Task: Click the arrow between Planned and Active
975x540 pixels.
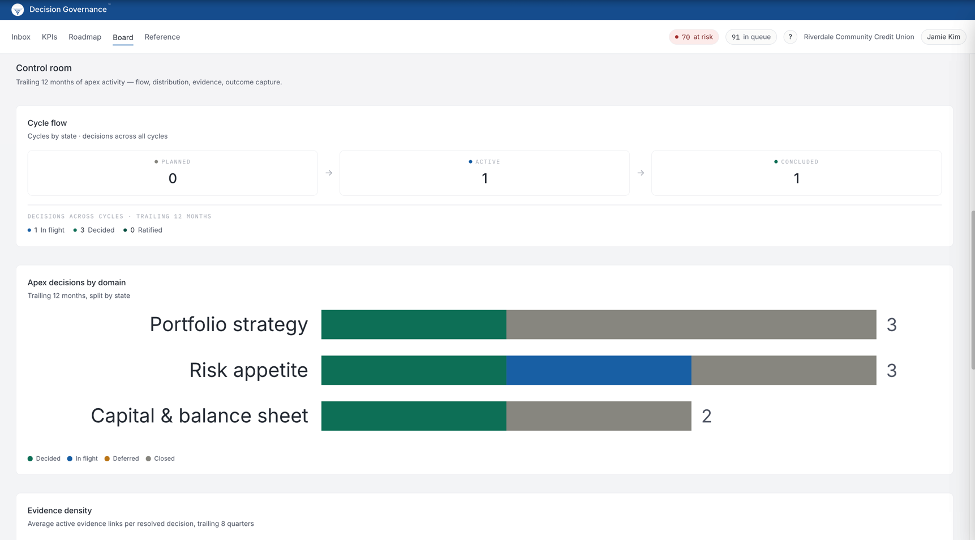Action: click(x=329, y=173)
